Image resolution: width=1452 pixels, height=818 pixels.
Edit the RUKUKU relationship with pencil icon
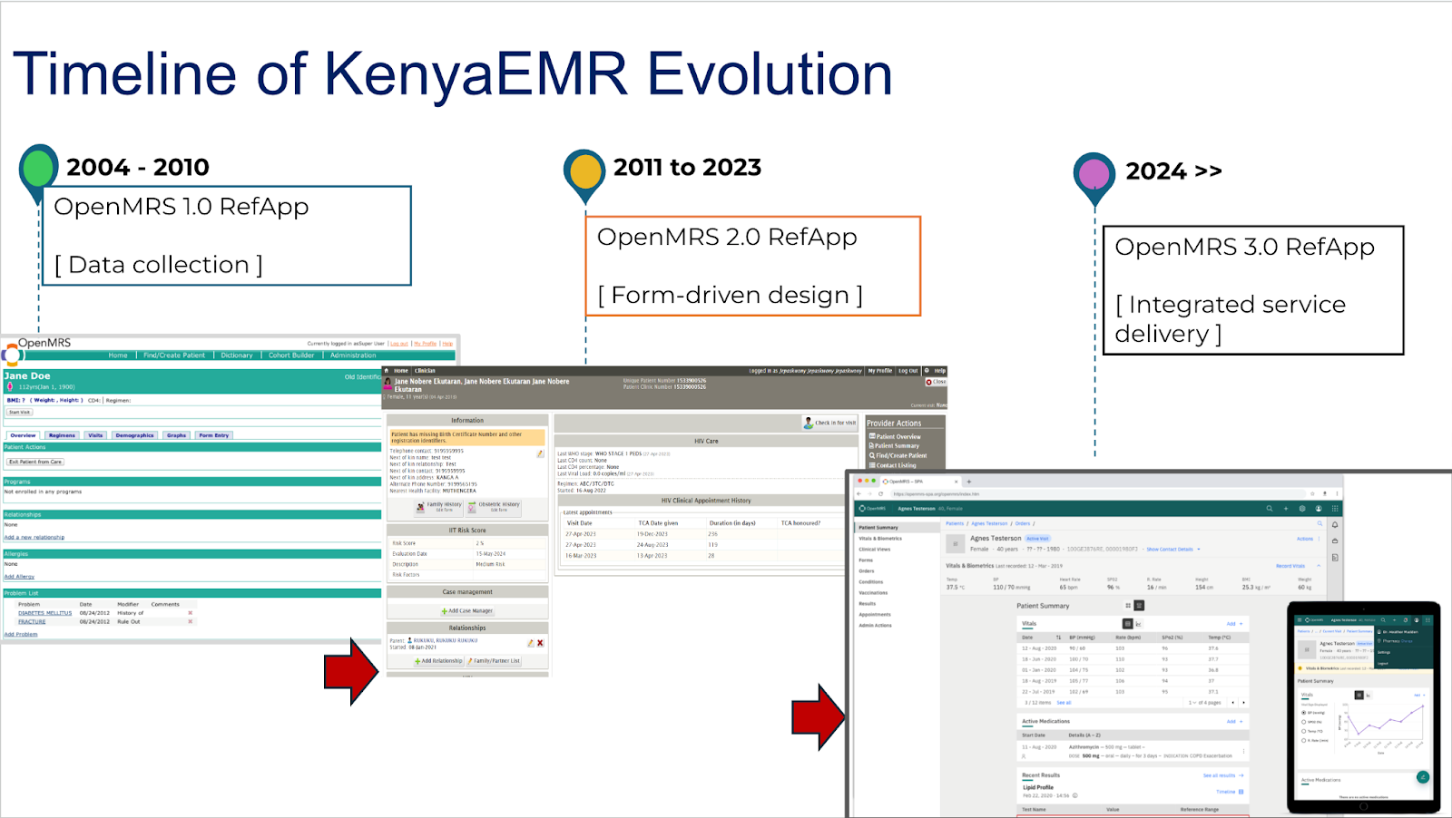click(x=531, y=643)
